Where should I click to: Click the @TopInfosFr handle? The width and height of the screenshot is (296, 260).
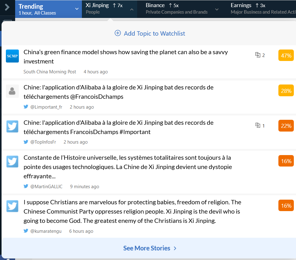[x=43, y=142]
